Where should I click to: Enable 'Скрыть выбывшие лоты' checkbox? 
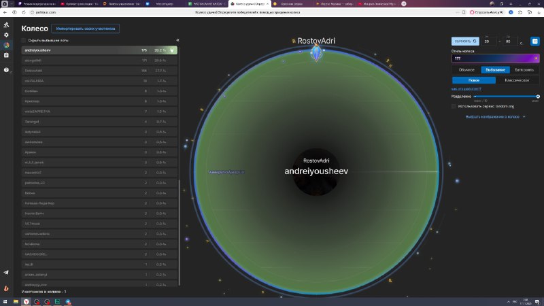[24, 40]
